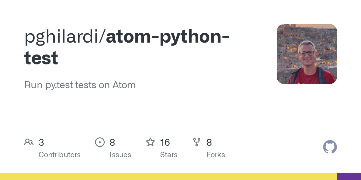Click the Contributors label
361x180 pixels.
(x=60, y=155)
